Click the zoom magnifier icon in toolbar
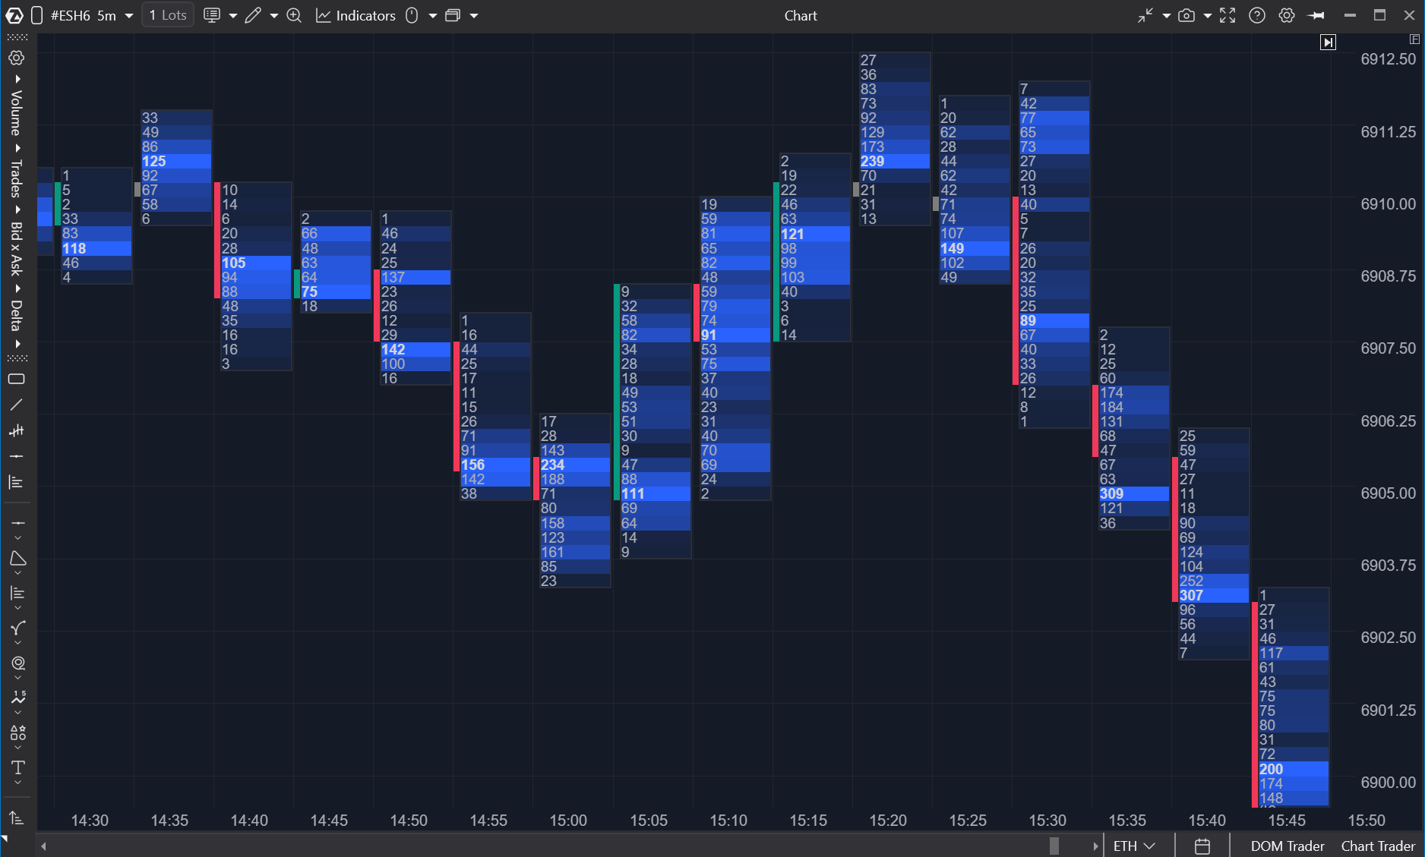 tap(294, 16)
